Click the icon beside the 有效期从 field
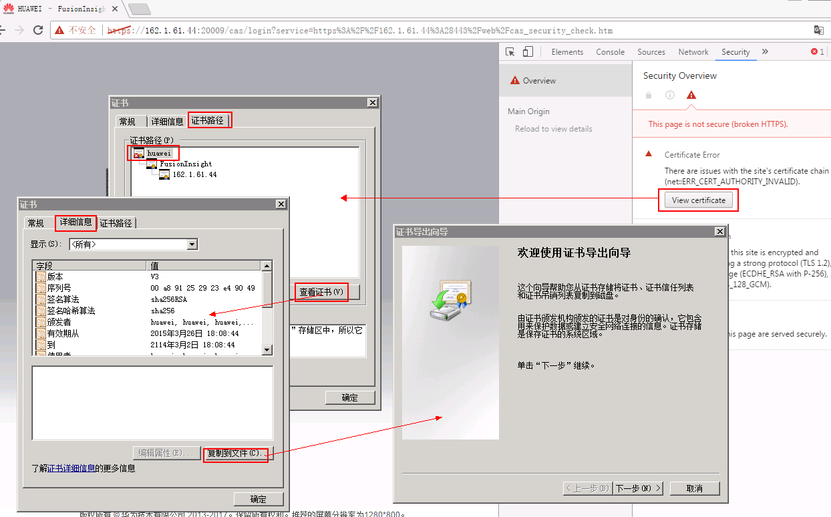This screenshot has width=831, height=517. (41, 333)
